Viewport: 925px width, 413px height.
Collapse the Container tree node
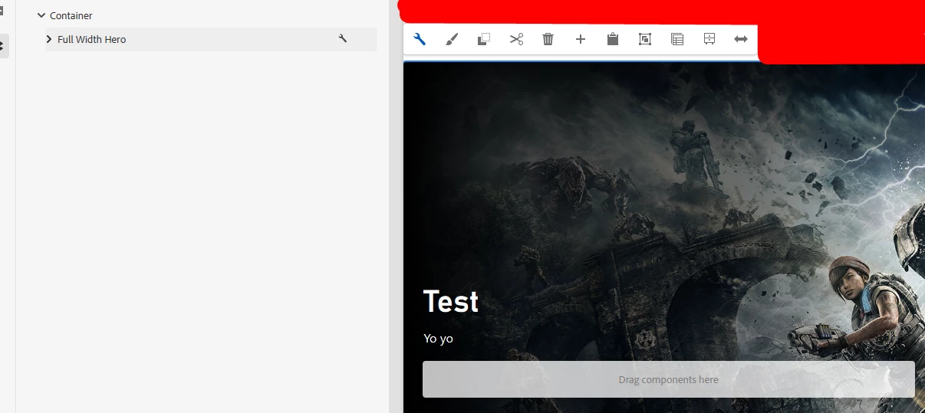tap(41, 15)
